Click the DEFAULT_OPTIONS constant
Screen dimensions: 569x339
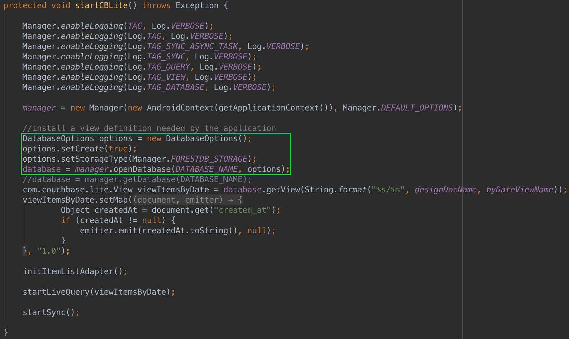[x=417, y=108]
